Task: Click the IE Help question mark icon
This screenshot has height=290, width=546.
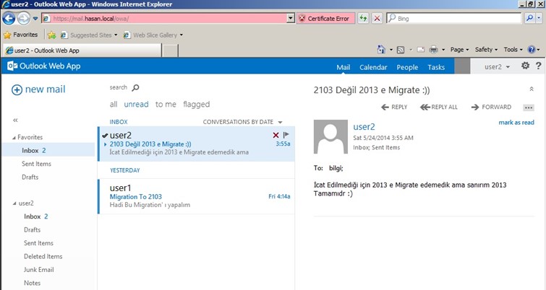Action: [531, 50]
